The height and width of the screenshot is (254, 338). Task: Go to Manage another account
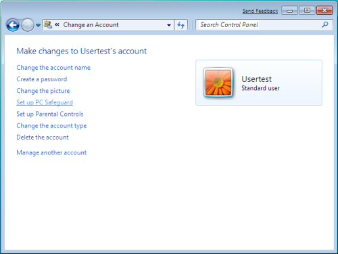pyautogui.click(x=51, y=152)
